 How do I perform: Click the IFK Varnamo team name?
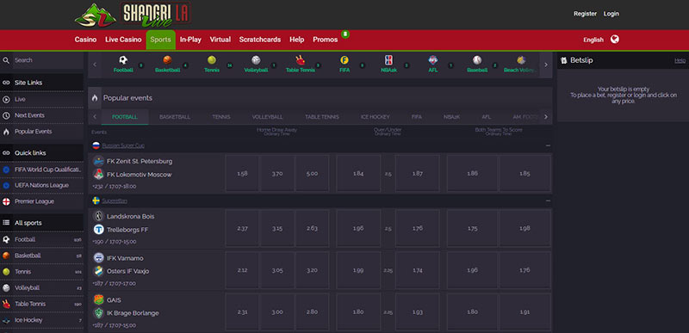[125, 258]
